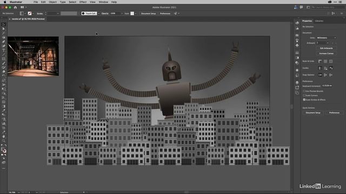Viewport: 346px width, 194px height.
Task: Open the Gradient panel icon in the right dock
Action: [x=297, y=58]
